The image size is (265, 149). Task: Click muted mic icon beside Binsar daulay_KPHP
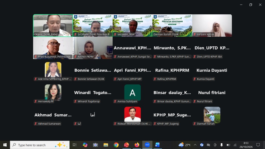pyautogui.click(x=155, y=101)
